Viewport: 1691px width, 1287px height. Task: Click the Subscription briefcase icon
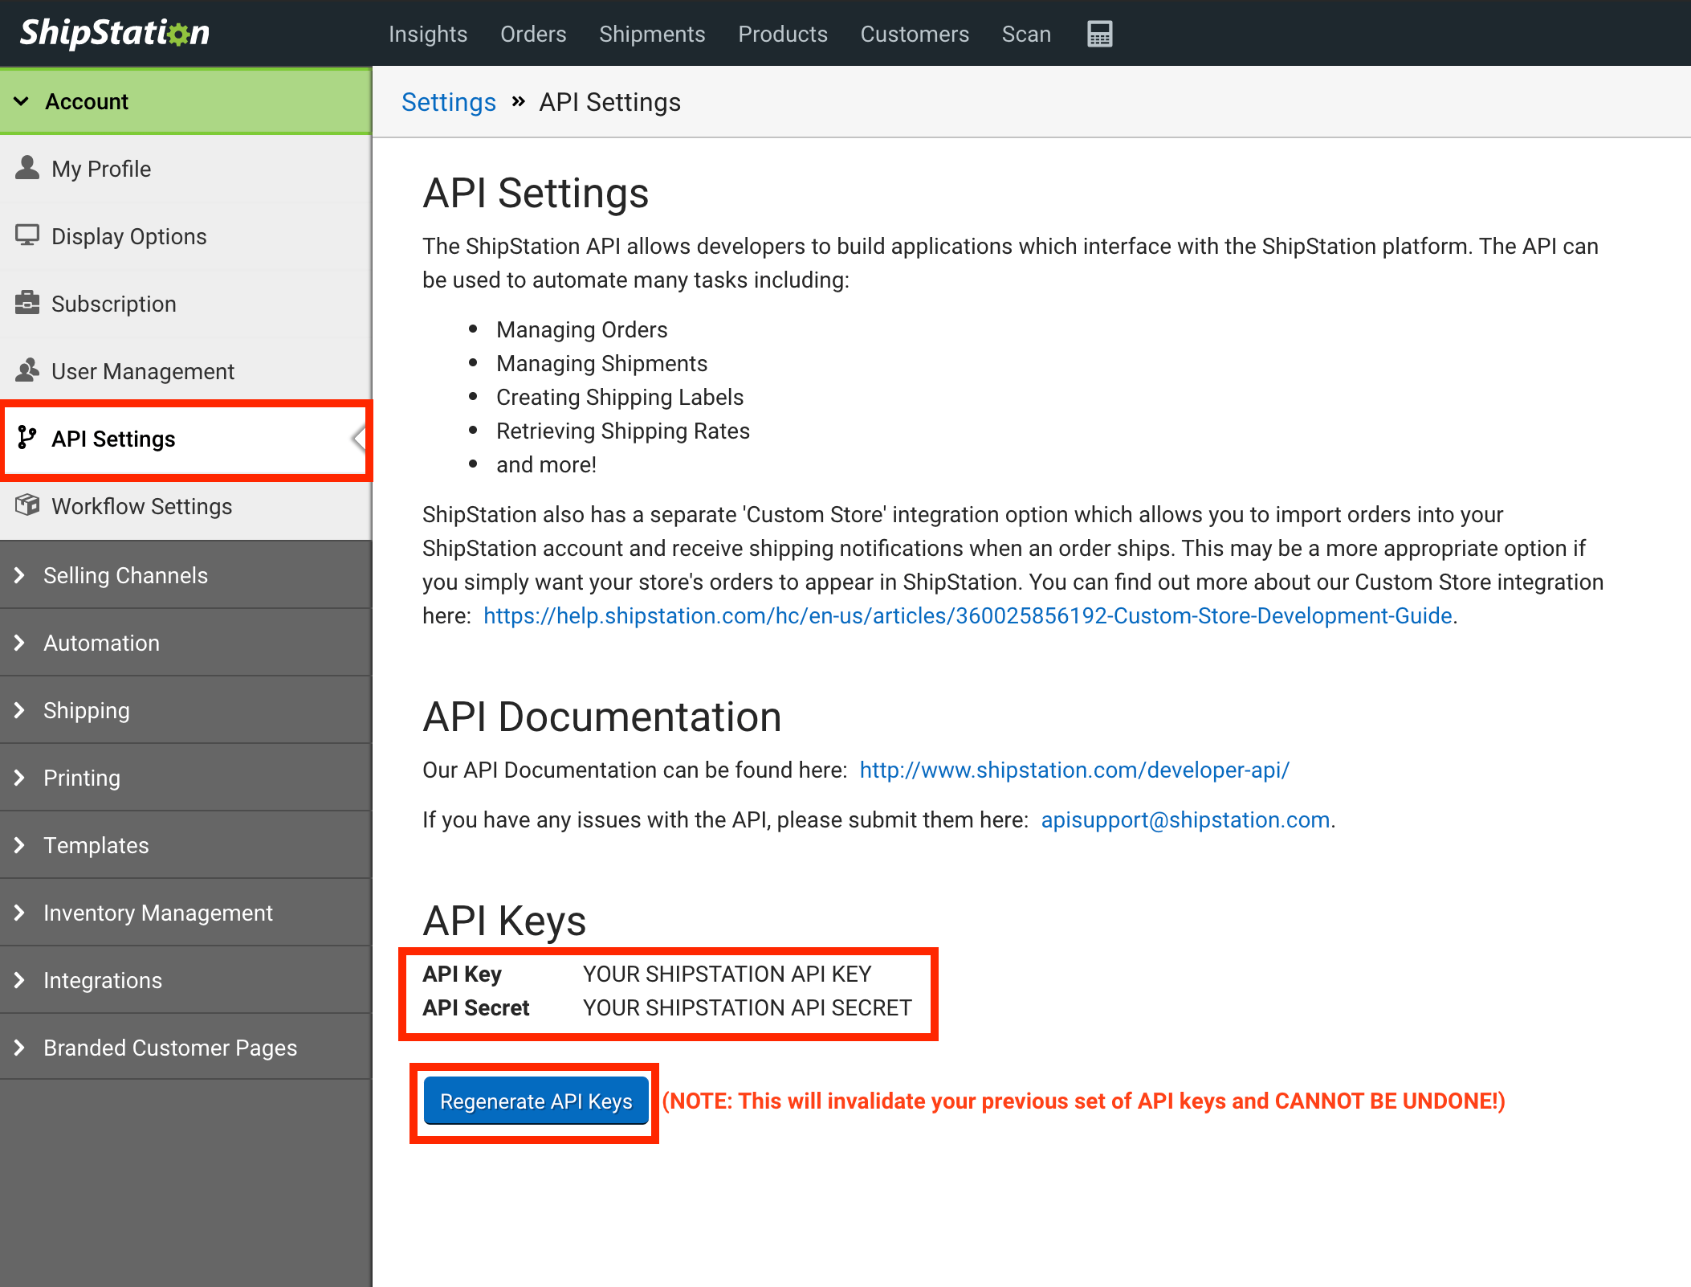click(27, 303)
